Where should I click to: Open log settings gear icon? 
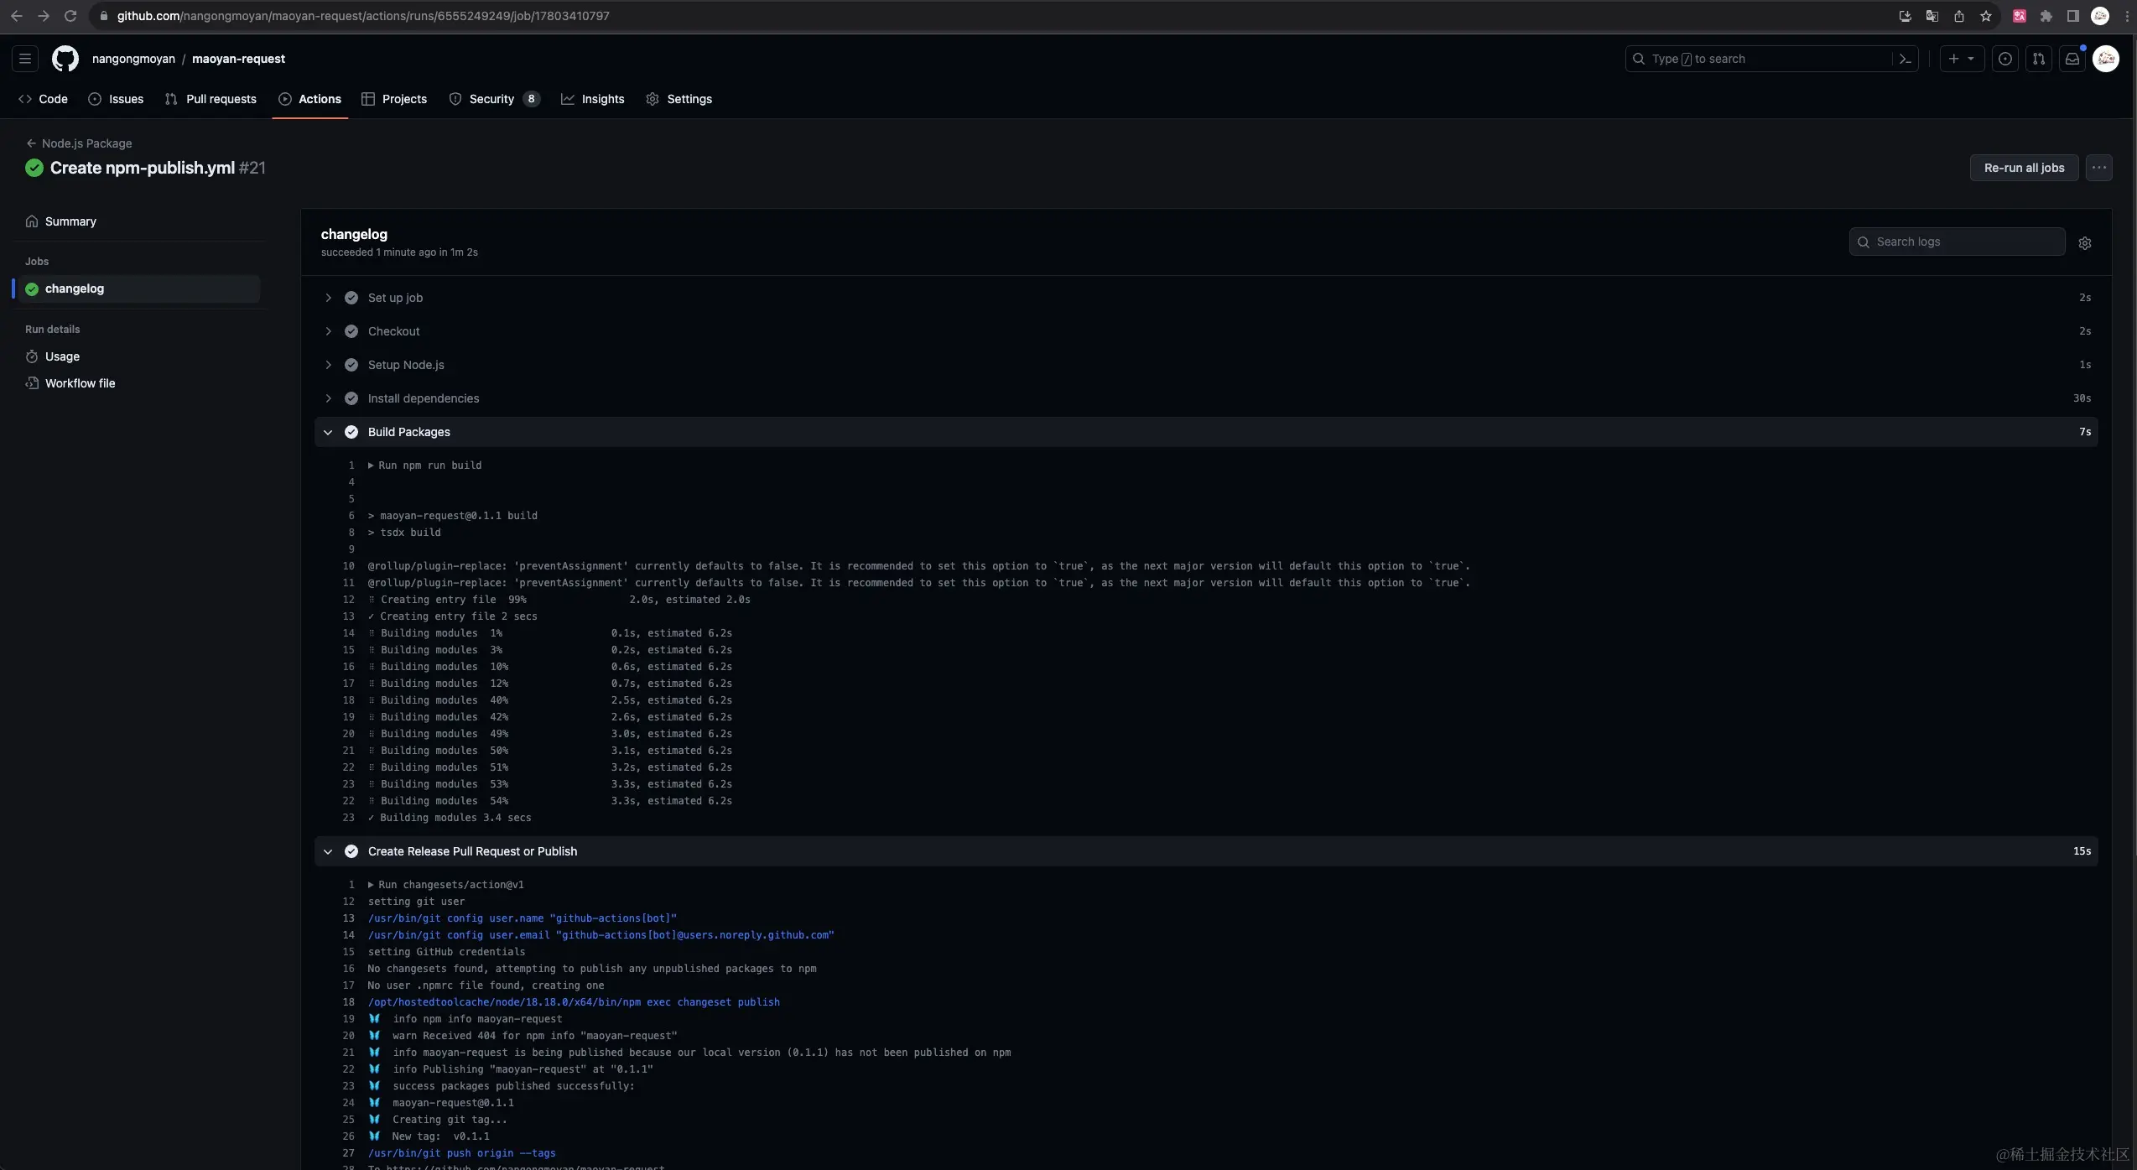click(2085, 243)
